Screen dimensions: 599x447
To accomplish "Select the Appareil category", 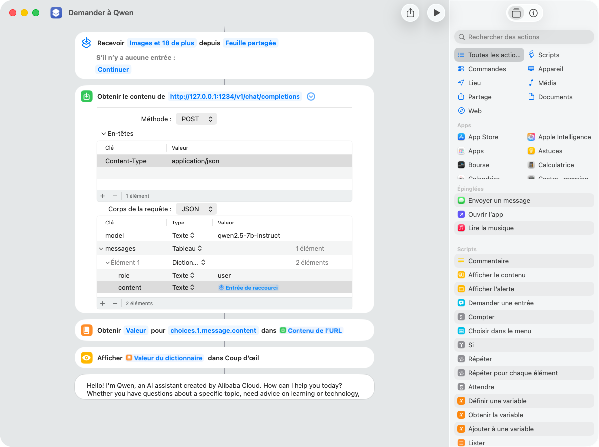I will 545,69.
